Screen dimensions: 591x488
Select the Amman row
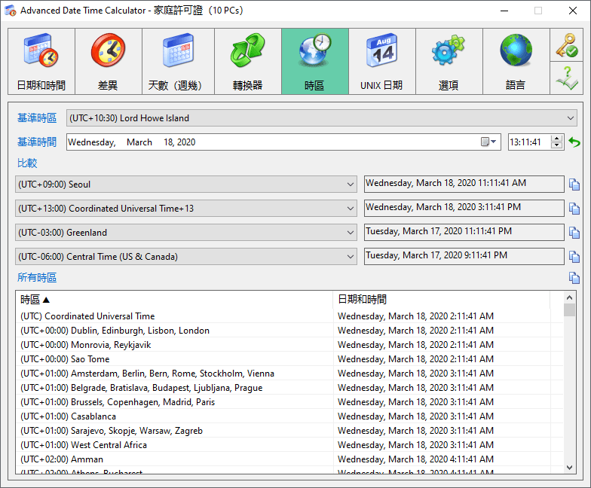289,459
